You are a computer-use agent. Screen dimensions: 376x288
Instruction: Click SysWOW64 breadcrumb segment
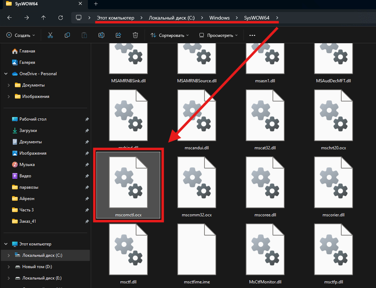point(257,18)
